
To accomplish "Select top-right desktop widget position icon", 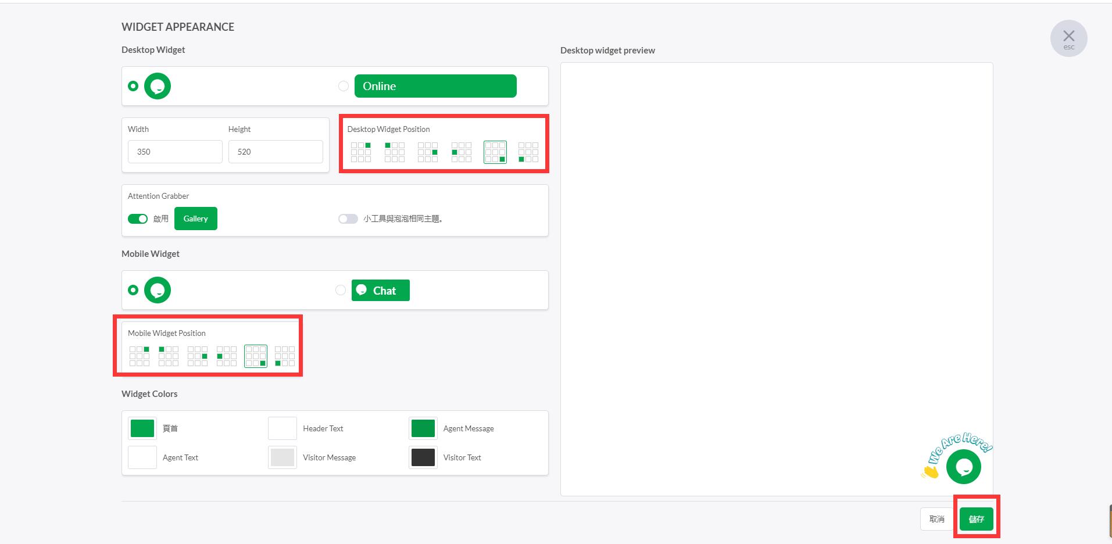I will (x=361, y=152).
